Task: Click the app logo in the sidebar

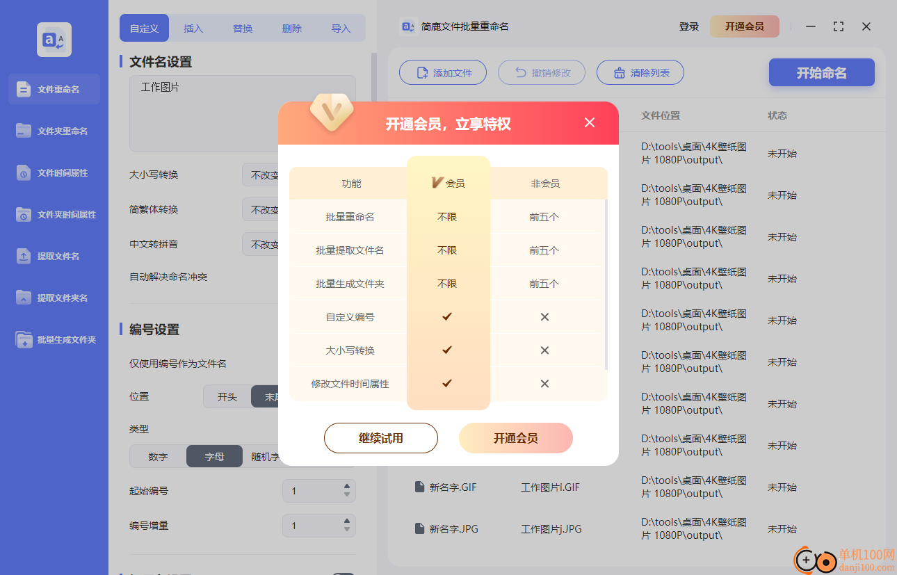Action: pos(54,40)
